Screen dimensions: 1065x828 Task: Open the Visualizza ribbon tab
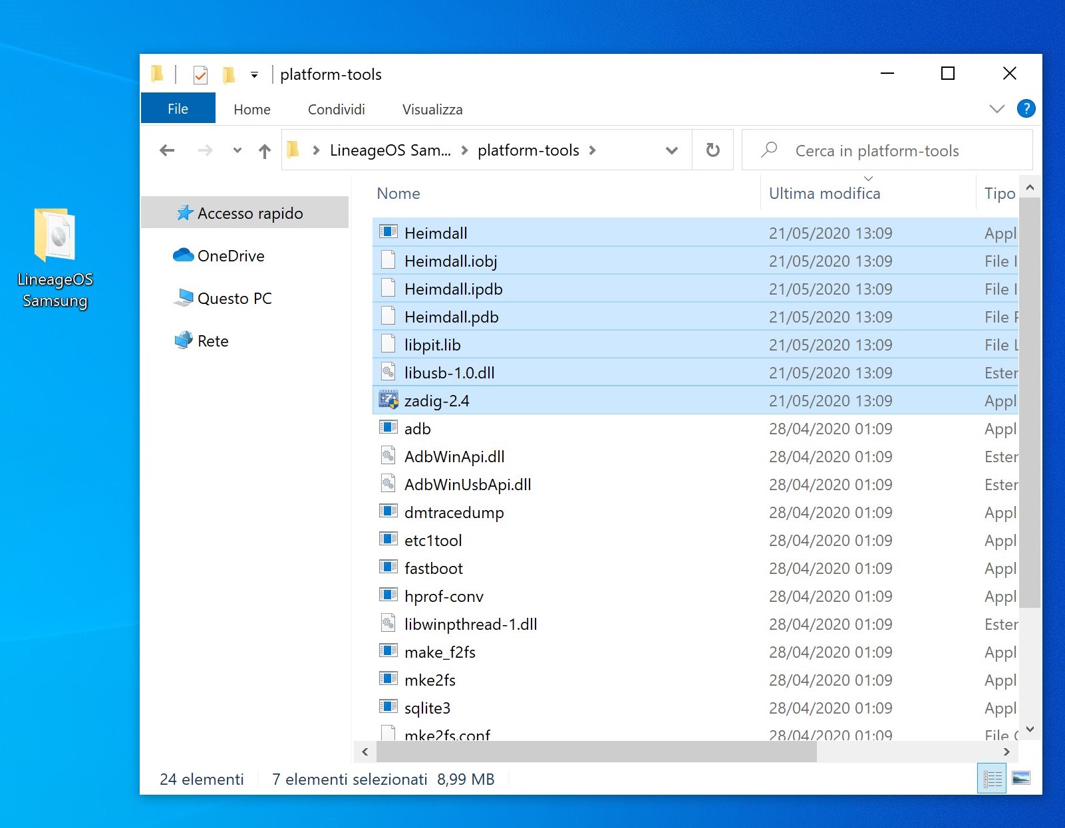[432, 109]
